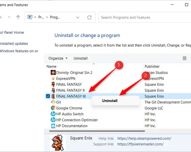This screenshot has height=152, width=191.
Task: Open the recent locations dropdown chevron
Action: pyautogui.click(x=9, y=17)
